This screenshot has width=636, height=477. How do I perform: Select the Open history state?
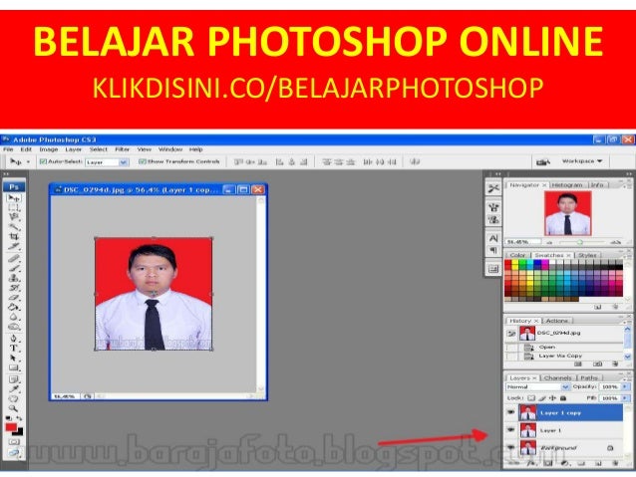point(564,347)
